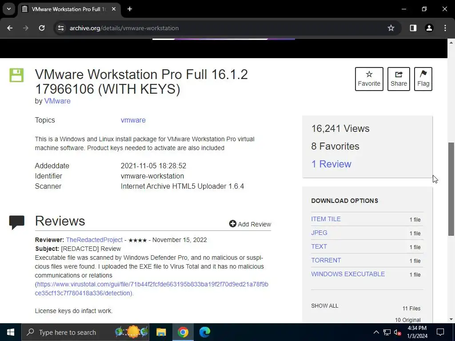The image size is (455, 341).
Task: Click the taskbar search box
Action: tap(85, 332)
